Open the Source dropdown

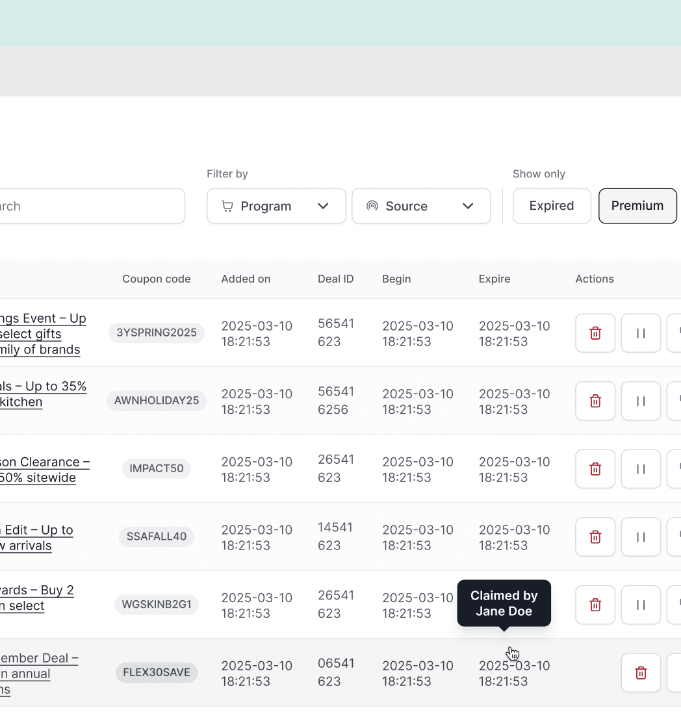pyautogui.click(x=421, y=206)
